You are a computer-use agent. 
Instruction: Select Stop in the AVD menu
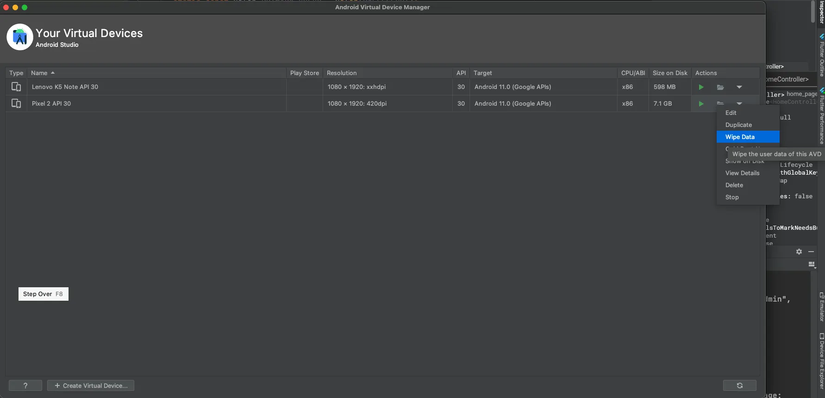pyautogui.click(x=748, y=197)
